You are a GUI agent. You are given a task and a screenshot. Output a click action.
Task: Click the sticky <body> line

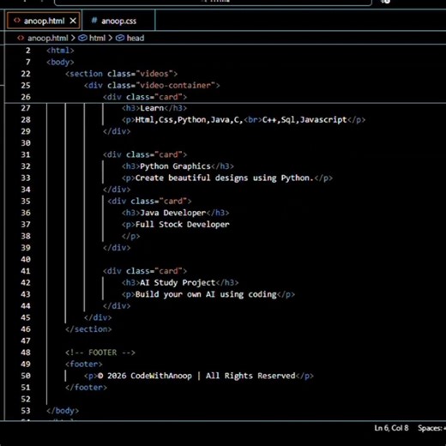pyautogui.click(x=60, y=63)
